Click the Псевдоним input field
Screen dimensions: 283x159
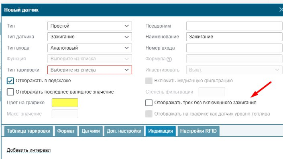pyautogui.click(x=234, y=26)
